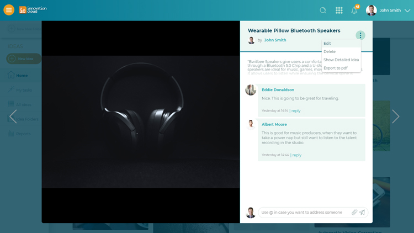
Task: Click the Reports bar chart icon
Action: pos(11,133)
